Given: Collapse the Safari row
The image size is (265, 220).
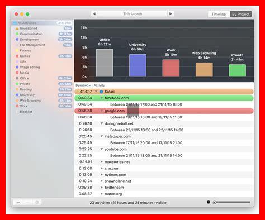Looking at the screenshot, I should tap(96, 92).
